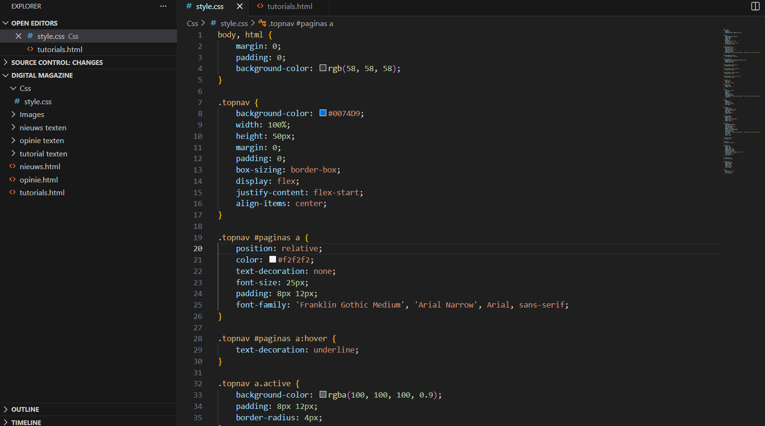The width and height of the screenshot is (765, 426).
Task: Close the style.css editor tab
Action: tap(240, 6)
